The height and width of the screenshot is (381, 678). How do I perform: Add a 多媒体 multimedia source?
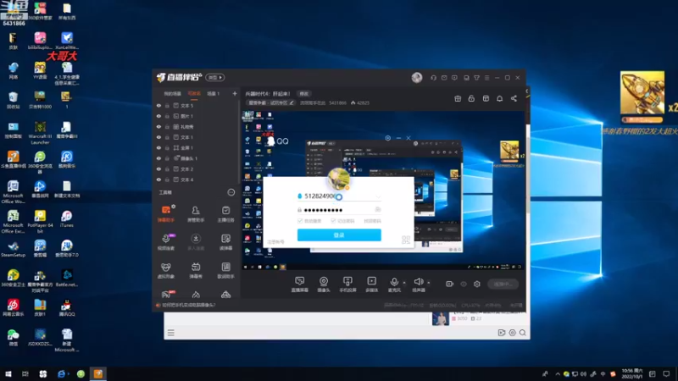[371, 284]
